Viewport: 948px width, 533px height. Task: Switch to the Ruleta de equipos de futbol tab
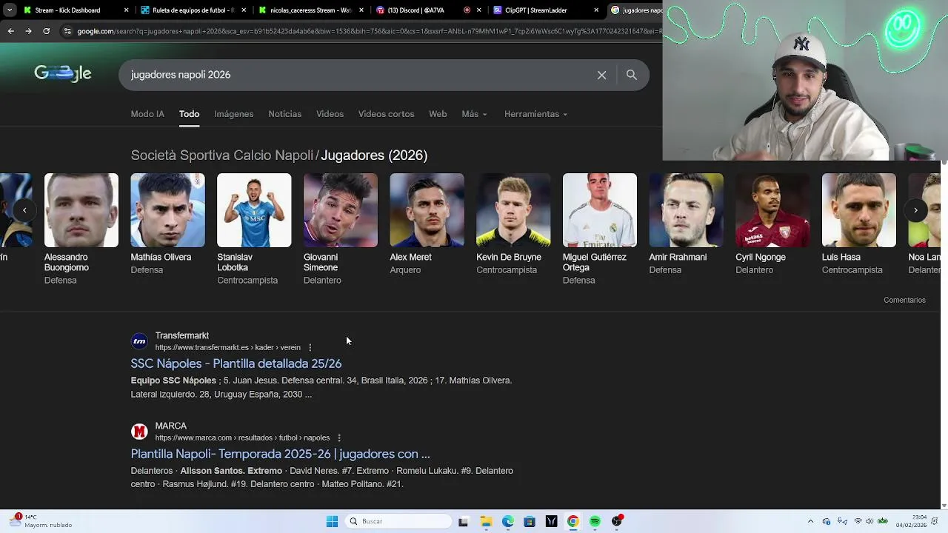[x=193, y=10]
